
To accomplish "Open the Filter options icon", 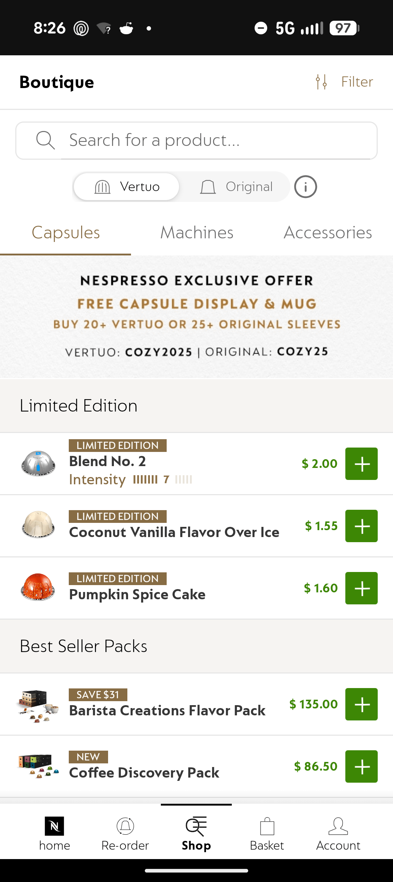I will coord(322,82).
